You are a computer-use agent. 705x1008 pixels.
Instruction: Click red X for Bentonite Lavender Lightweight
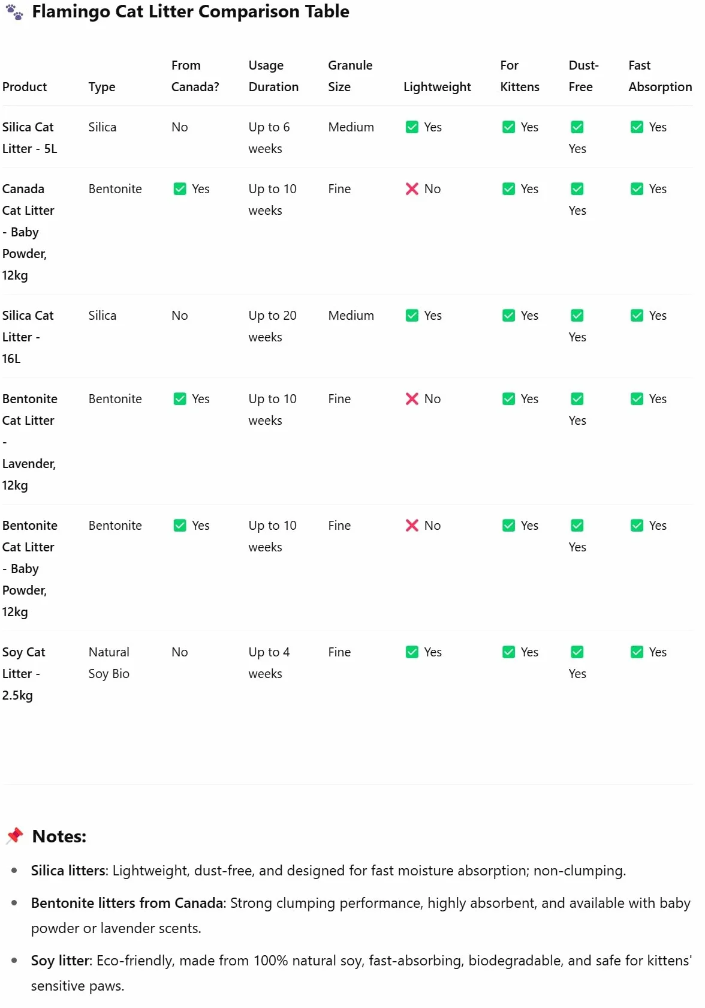click(x=412, y=399)
